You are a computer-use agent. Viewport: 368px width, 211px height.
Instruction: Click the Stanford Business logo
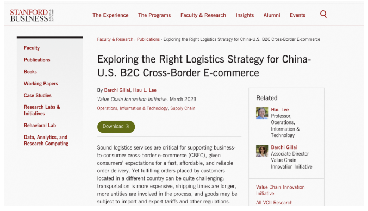32,15
